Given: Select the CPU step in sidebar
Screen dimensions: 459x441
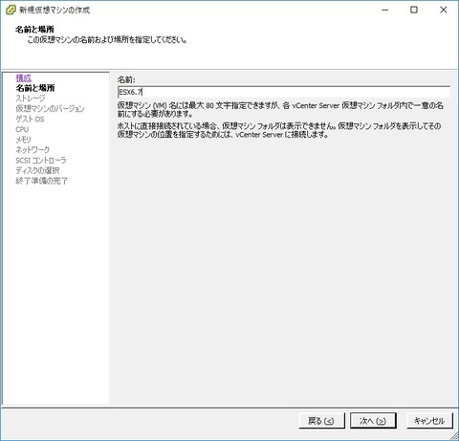Looking at the screenshot, I should pyautogui.click(x=22, y=129).
